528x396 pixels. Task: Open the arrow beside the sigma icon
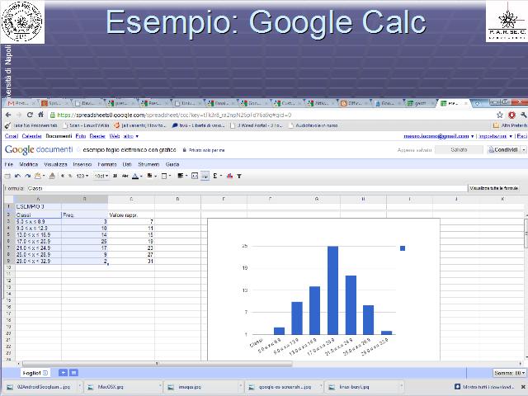pos(221,176)
